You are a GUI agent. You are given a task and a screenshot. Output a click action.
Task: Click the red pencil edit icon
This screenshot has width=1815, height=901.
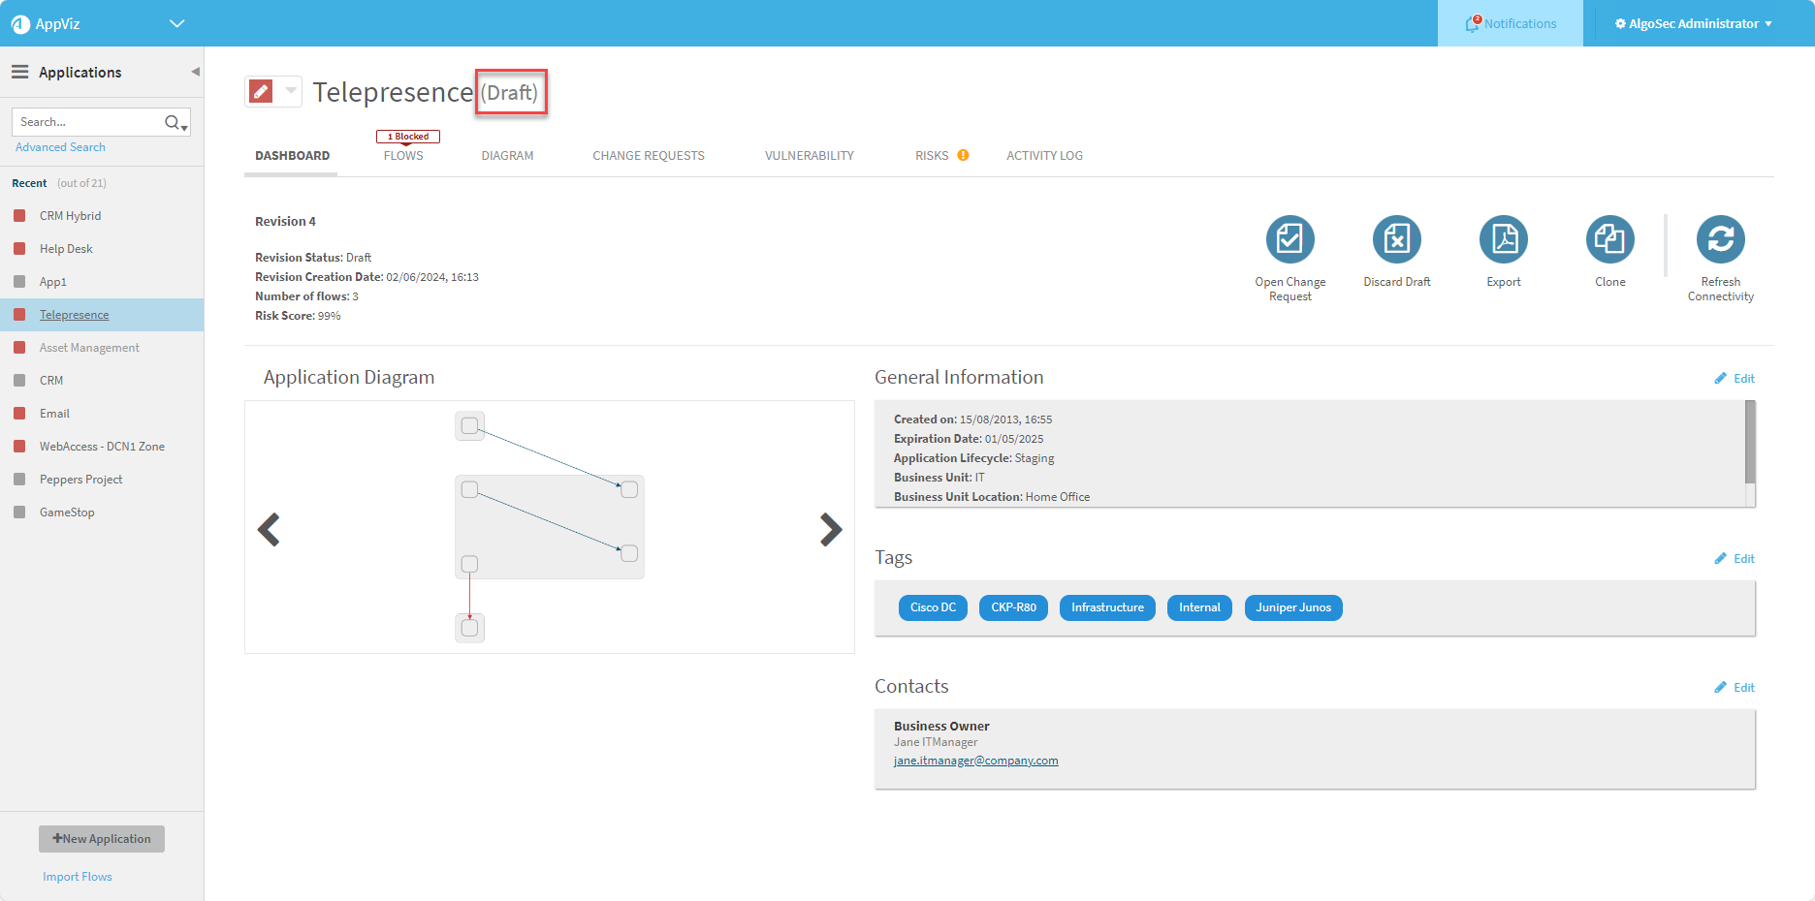pos(261,91)
